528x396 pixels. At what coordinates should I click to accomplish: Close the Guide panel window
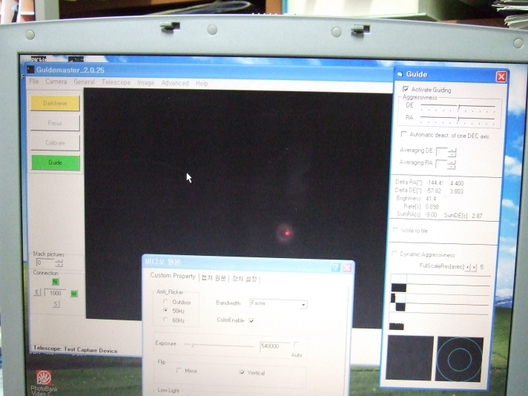[501, 76]
